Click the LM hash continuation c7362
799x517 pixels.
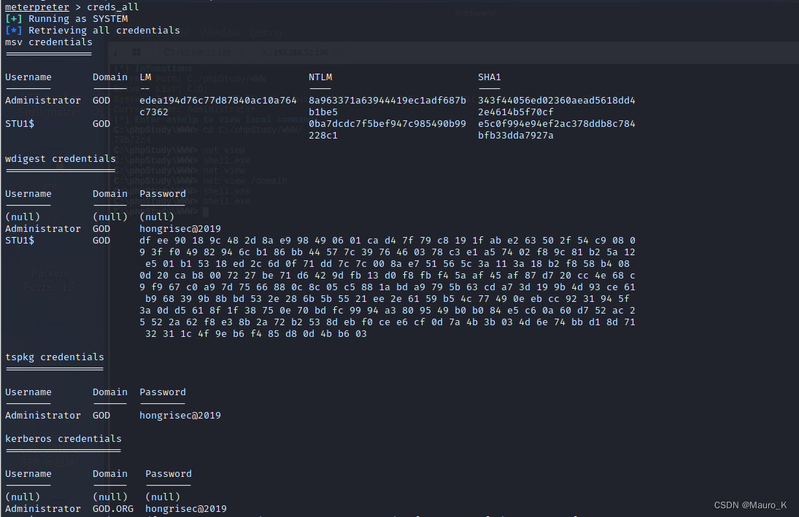pyautogui.click(x=154, y=112)
